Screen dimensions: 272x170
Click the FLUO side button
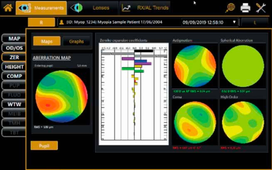tap(14, 95)
